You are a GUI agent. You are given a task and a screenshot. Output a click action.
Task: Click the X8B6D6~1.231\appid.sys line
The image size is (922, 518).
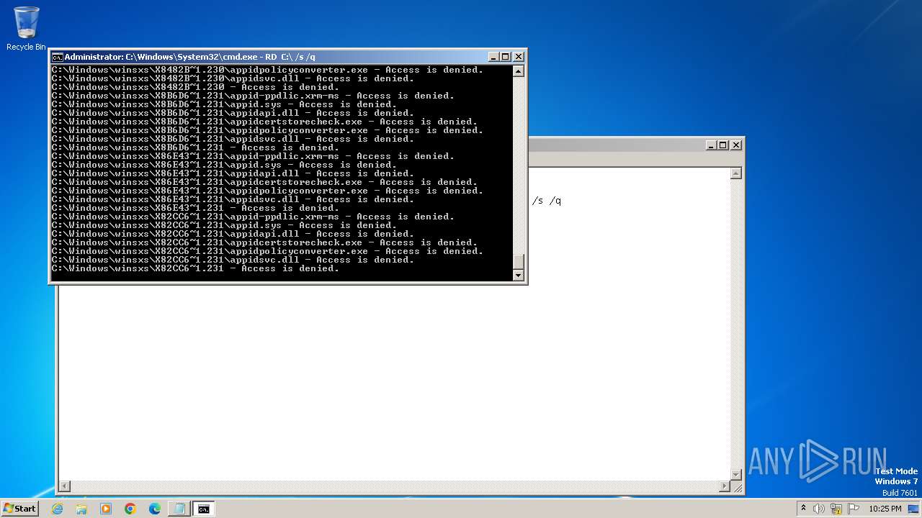pyautogui.click(x=224, y=104)
